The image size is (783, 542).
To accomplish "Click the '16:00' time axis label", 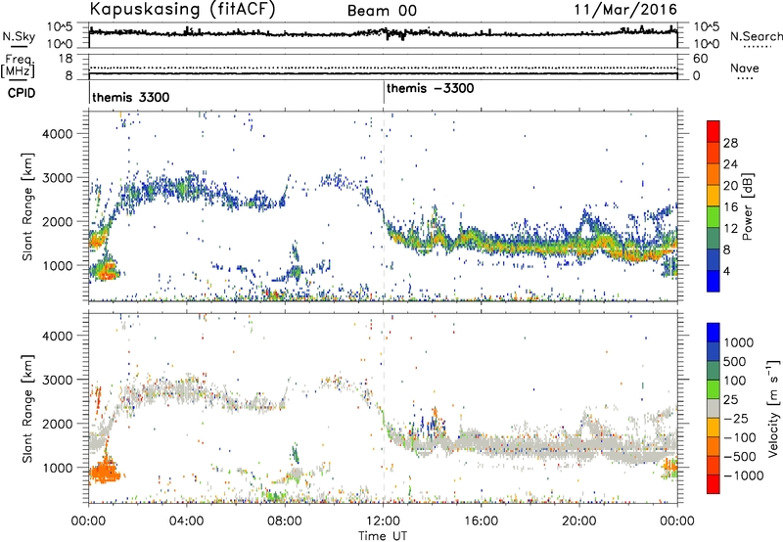I will click(481, 521).
